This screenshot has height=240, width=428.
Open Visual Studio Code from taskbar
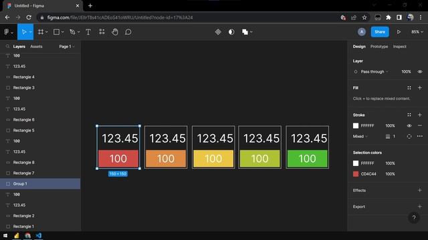[x=39, y=235]
